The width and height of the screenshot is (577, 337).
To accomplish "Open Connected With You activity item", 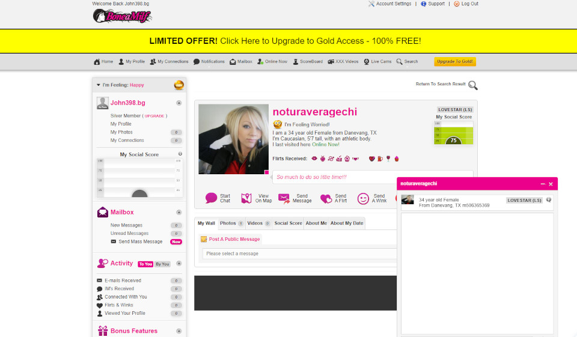I will click(x=126, y=297).
